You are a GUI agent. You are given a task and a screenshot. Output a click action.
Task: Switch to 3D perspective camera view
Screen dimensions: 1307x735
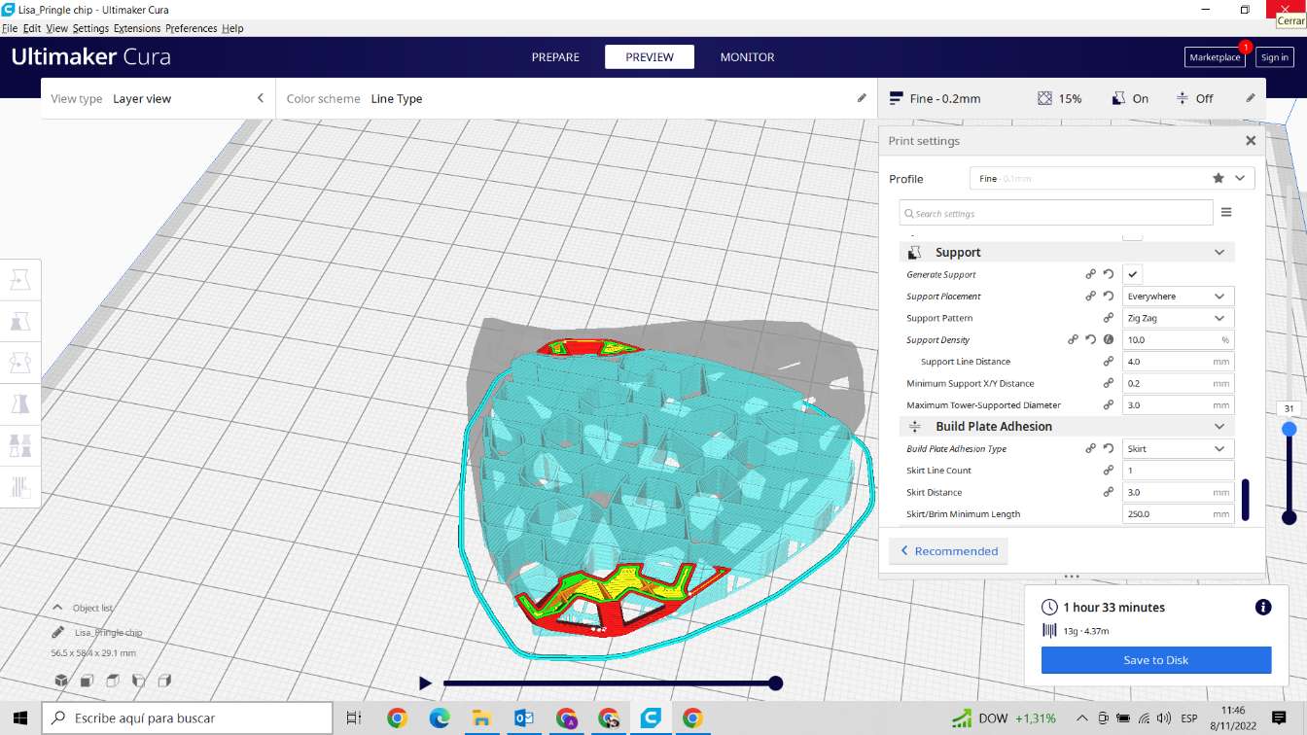click(x=61, y=681)
